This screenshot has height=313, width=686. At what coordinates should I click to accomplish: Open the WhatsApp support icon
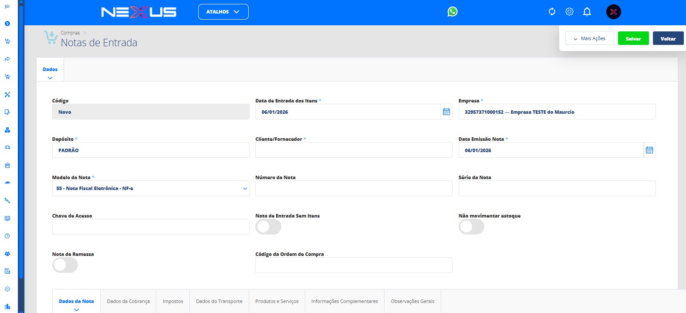(453, 12)
